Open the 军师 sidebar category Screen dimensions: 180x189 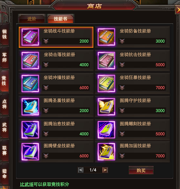point(4,57)
